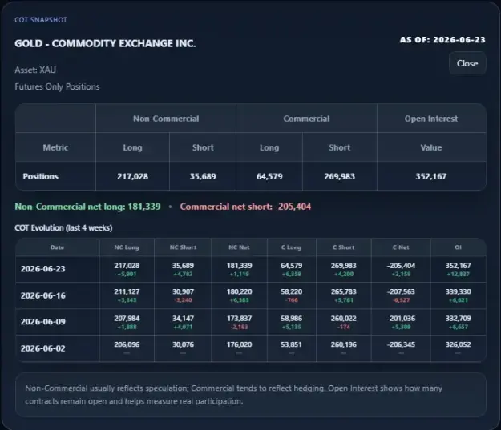This screenshot has height=430, width=501.
Task: Select the 2026-06-09 evolution row
Action: [251, 322]
